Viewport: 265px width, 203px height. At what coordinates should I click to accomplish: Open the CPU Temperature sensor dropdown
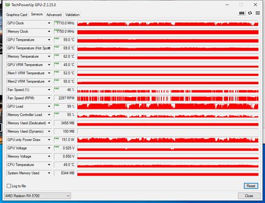pos(49,164)
